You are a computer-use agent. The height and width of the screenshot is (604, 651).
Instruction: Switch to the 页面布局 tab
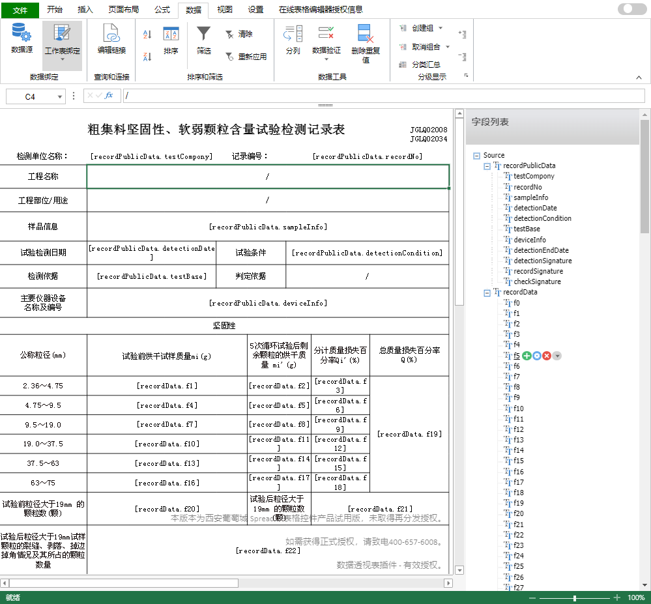(x=123, y=10)
